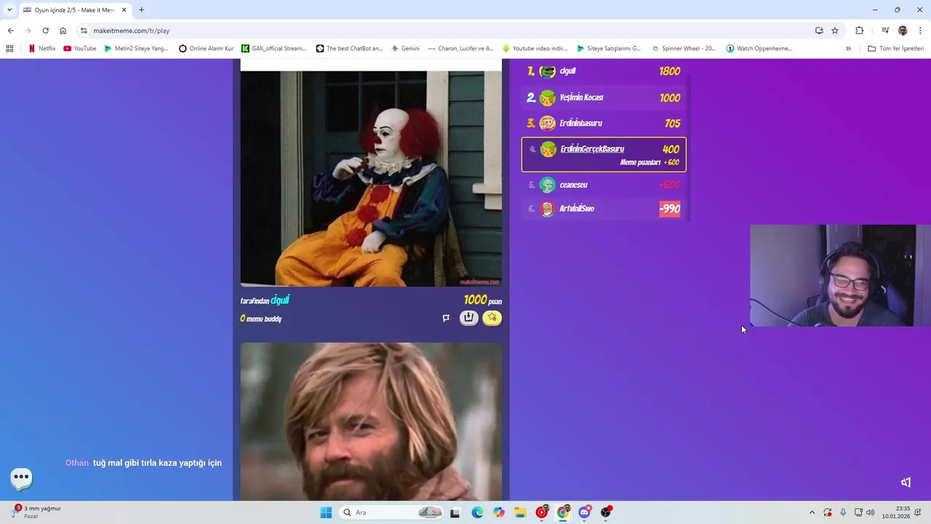Click the browser home button
Viewport: 931px width, 524px height.
click(63, 31)
